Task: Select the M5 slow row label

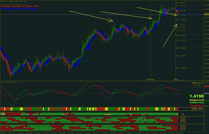Action: (x=183, y=121)
